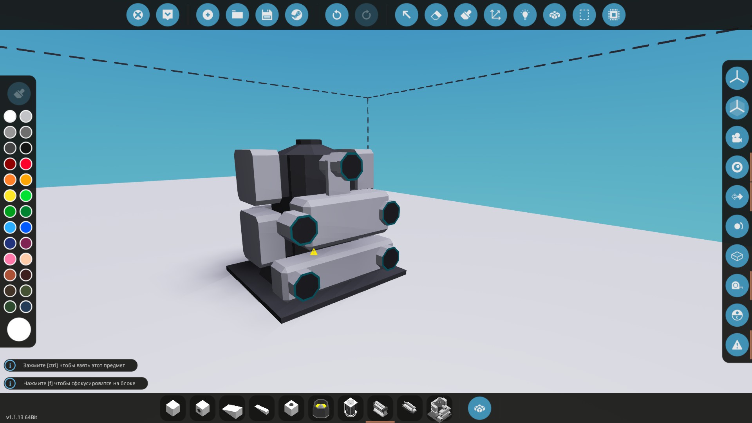Select the eraser tool in top toolbar
The width and height of the screenshot is (752, 423).
tap(436, 15)
